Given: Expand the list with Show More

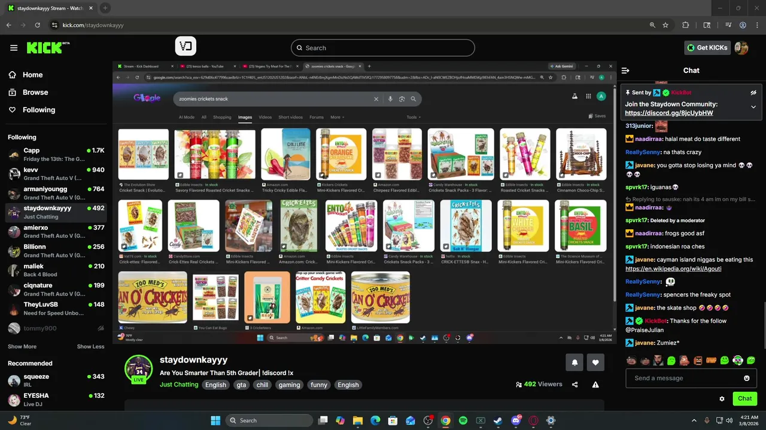Looking at the screenshot, I should (x=22, y=346).
